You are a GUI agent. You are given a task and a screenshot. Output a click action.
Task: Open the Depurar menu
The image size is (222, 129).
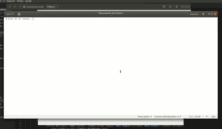11,1
